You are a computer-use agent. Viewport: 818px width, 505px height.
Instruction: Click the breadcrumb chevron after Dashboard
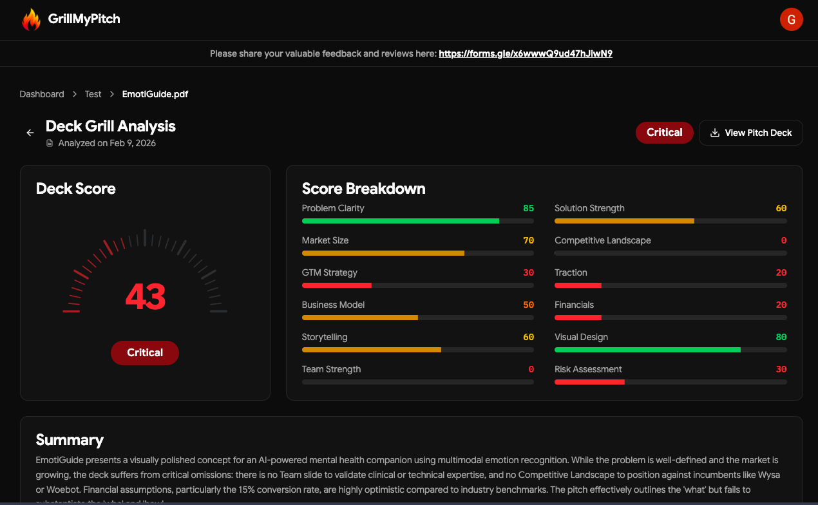(x=74, y=94)
